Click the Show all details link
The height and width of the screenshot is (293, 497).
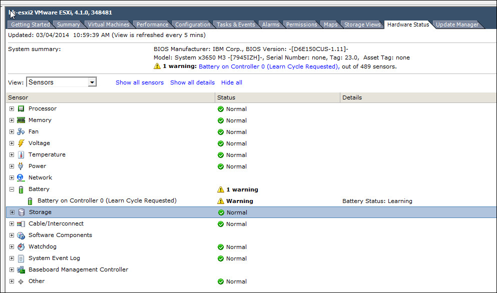[x=192, y=82]
